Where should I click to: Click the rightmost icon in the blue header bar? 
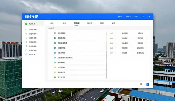149,16
